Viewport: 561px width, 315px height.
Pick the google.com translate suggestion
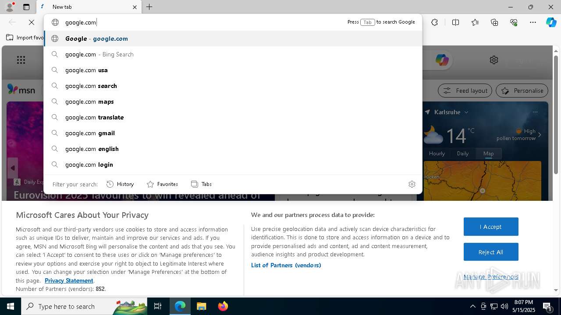[233, 117]
